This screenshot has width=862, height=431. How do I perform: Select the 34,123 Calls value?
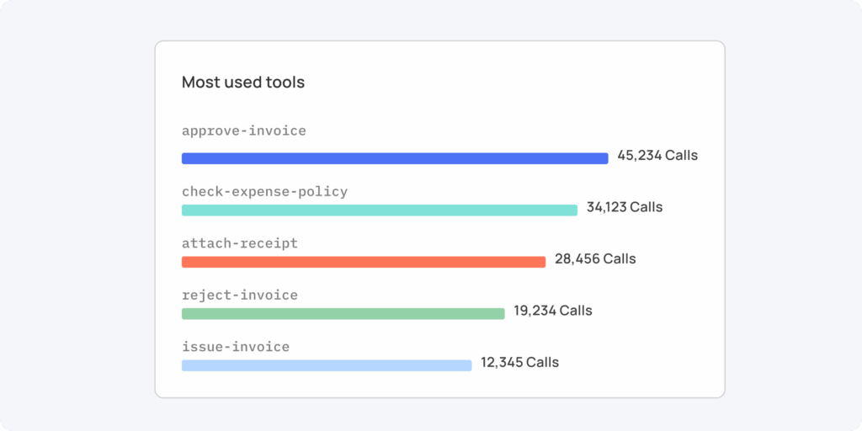click(x=624, y=207)
